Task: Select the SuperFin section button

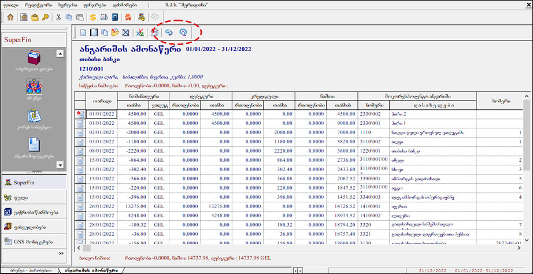Action: click(34, 183)
